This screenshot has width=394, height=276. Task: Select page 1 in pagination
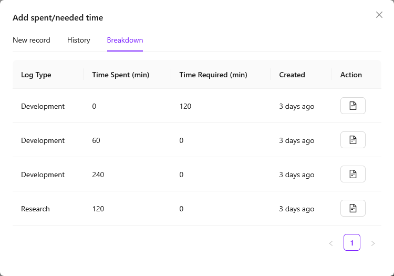[x=352, y=242]
